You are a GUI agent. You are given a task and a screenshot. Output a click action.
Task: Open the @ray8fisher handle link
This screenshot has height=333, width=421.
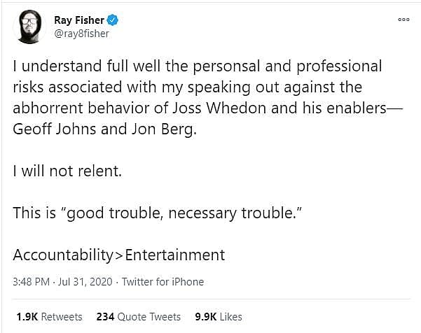coord(81,33)
